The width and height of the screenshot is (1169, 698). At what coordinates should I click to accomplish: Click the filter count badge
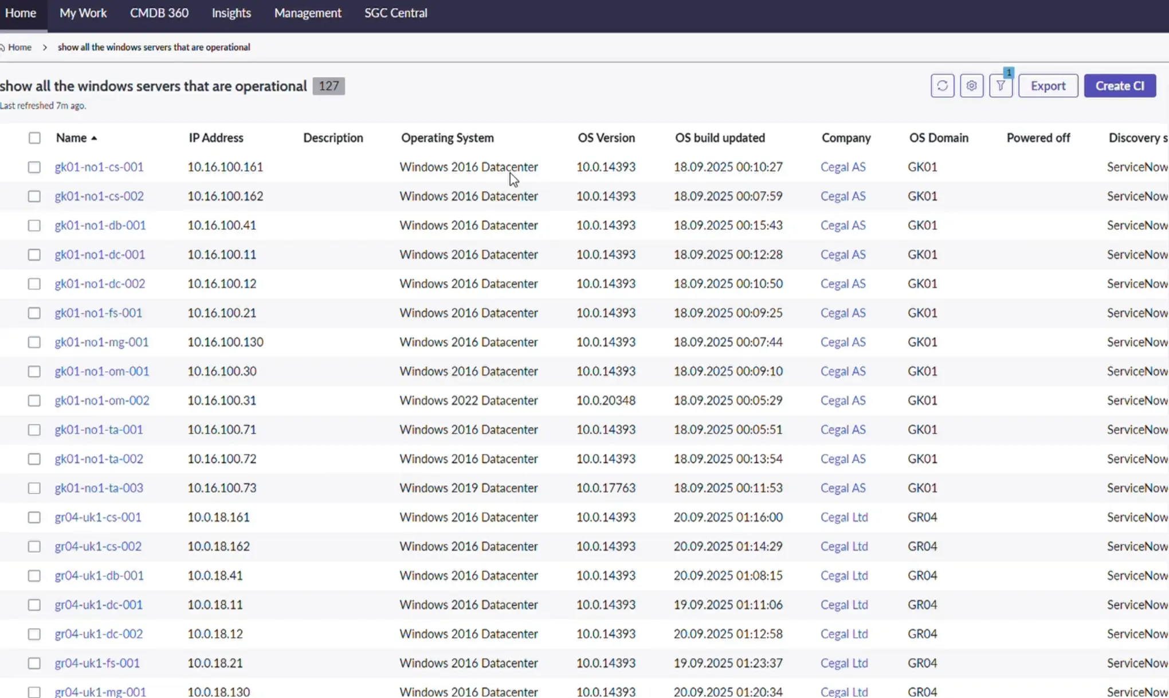point(1009,73)
